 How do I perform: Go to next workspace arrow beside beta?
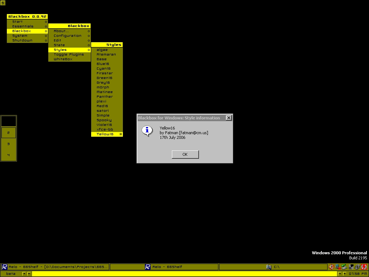coord(29,274)
